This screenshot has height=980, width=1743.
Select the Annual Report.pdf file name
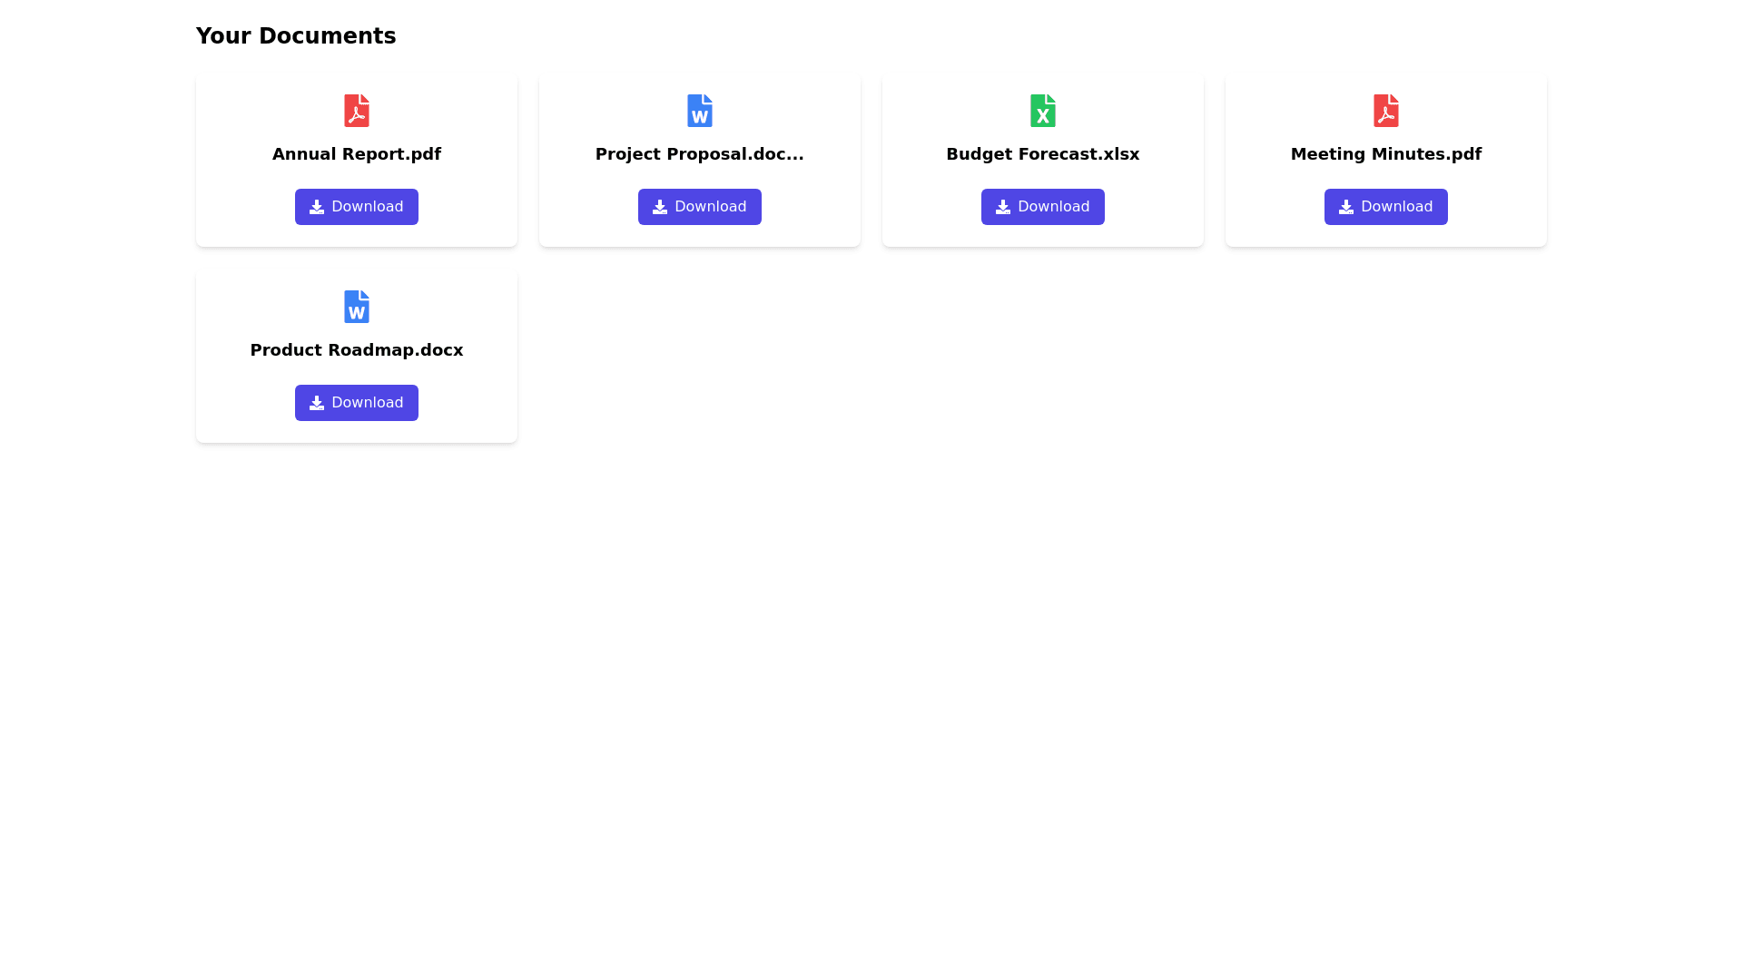click(356, 154)
